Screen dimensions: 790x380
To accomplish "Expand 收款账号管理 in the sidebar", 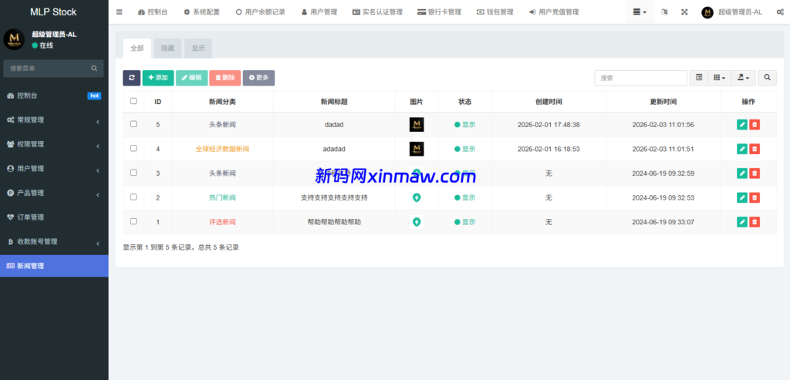I will pos(54,241).
